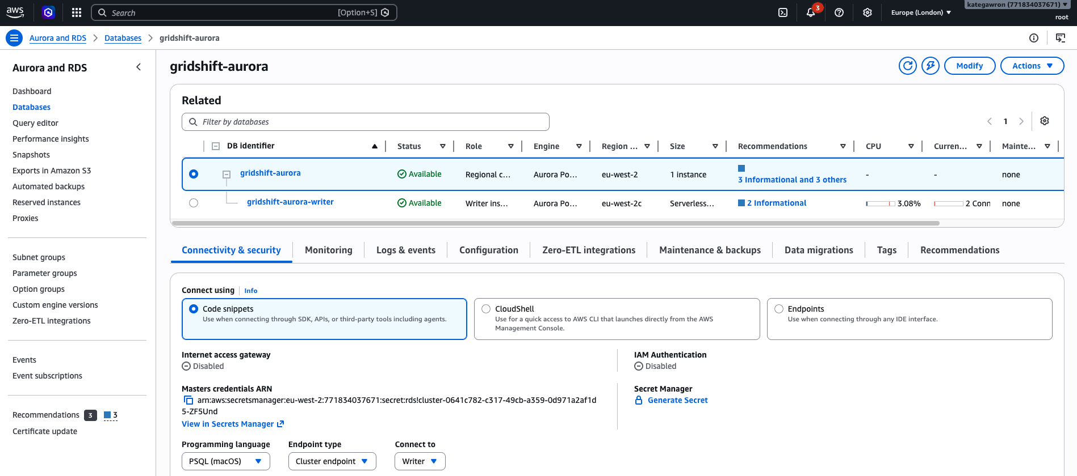Click the lightning bolt icon button beside Modify
The height and width of the screenshot is (476, 1077).
(x=931, y=66)
